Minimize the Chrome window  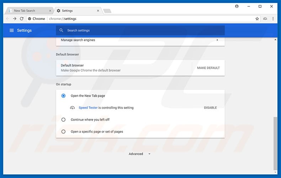click(x=249, y=6)
